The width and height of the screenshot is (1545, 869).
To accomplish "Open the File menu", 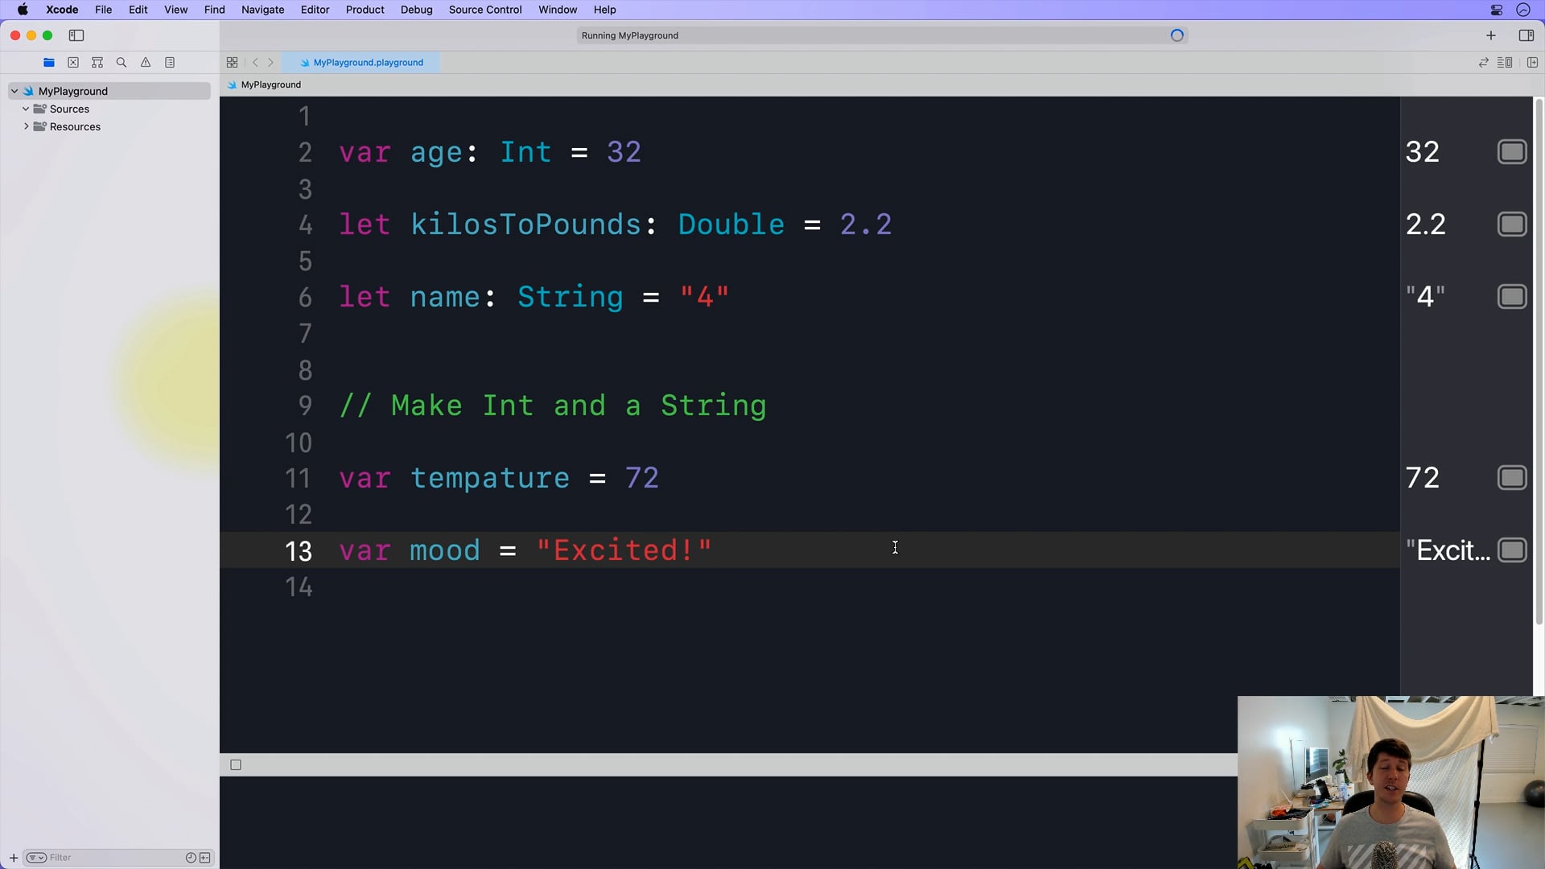I will [104, 10].
